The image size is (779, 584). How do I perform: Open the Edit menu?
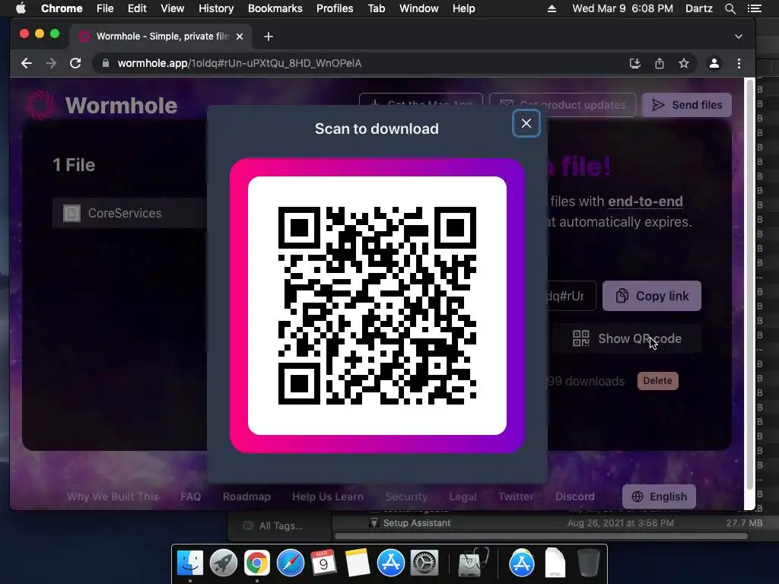(137, 8)
